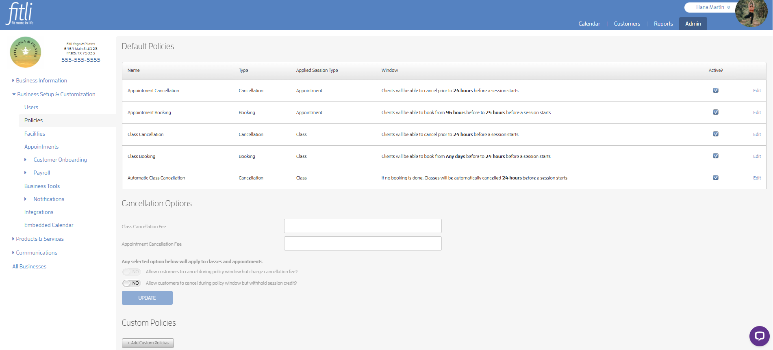Open the chat support bubble
This screenshot has height=350, width=773.
coord(759,336)
